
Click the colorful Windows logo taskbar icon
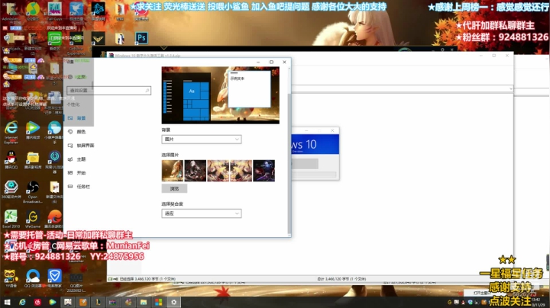(x=159, y=302)
